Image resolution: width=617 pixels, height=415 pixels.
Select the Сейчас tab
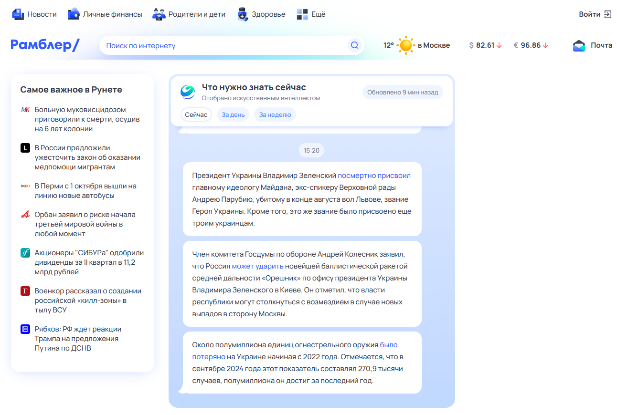(x=196, y=115)
